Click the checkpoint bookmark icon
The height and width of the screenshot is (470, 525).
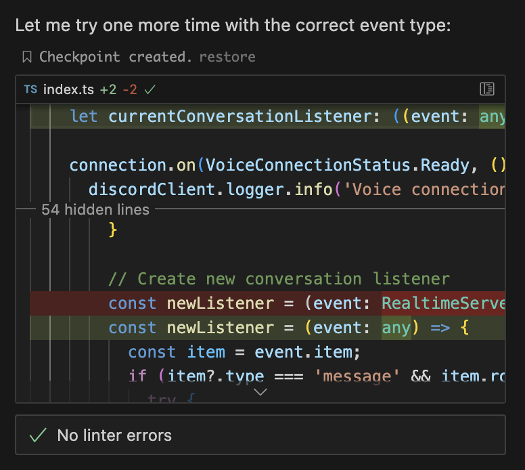27,57
